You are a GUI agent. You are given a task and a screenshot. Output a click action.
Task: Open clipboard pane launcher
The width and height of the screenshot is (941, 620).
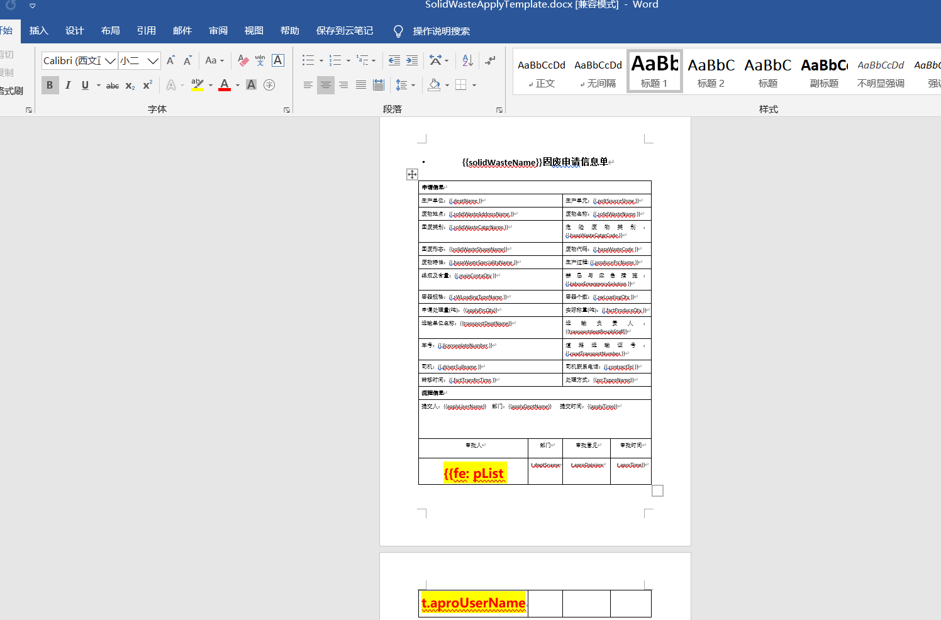click(28, 110)
